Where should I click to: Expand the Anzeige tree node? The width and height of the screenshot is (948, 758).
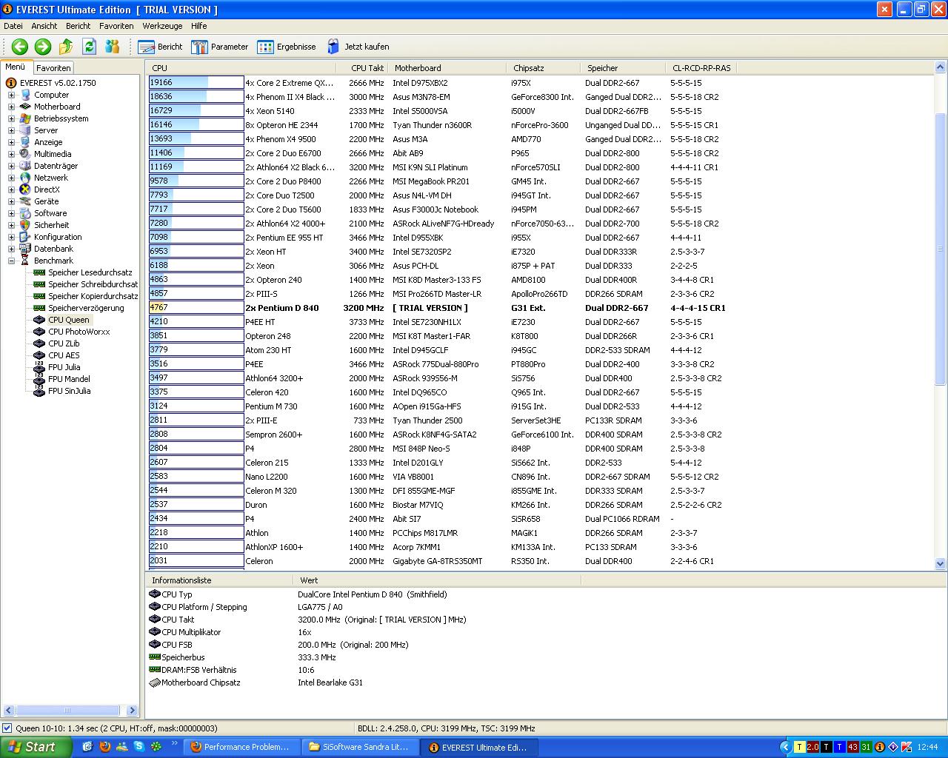pyautogui.click(x=11, y=142)
